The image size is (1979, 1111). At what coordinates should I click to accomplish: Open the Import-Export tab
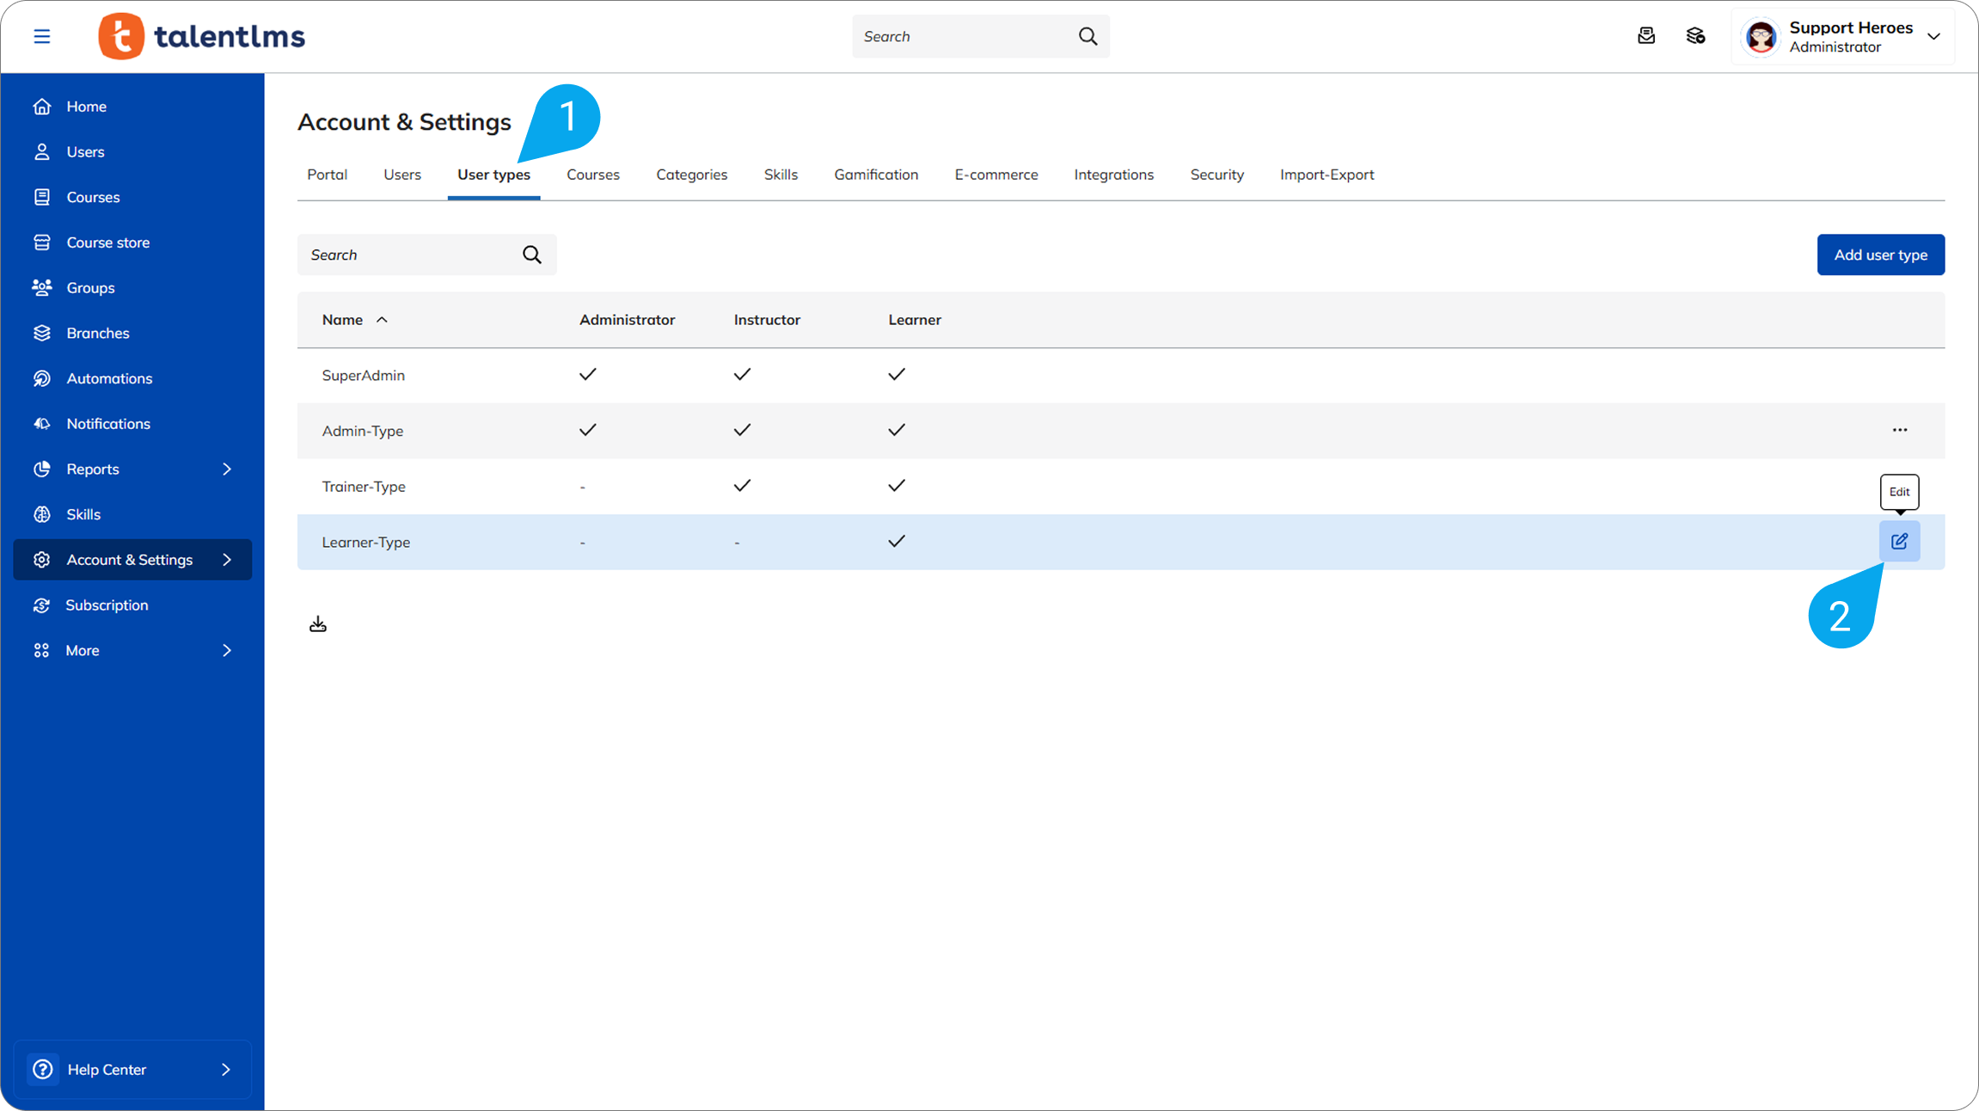tap(1326, 175)
